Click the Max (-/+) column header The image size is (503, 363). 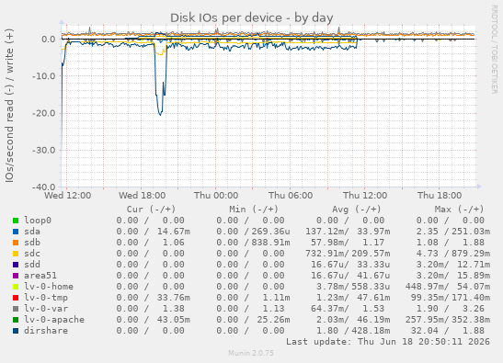[x=459, y=210]
